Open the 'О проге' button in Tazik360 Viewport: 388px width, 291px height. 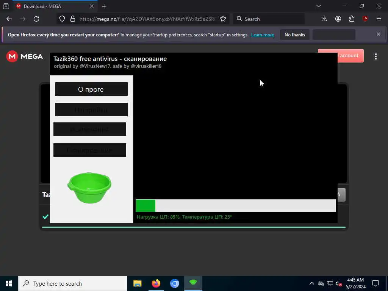pos(91,89)
